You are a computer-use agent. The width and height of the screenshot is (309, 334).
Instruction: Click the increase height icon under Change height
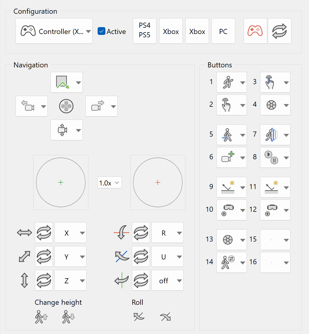click(x=41, y=317)
